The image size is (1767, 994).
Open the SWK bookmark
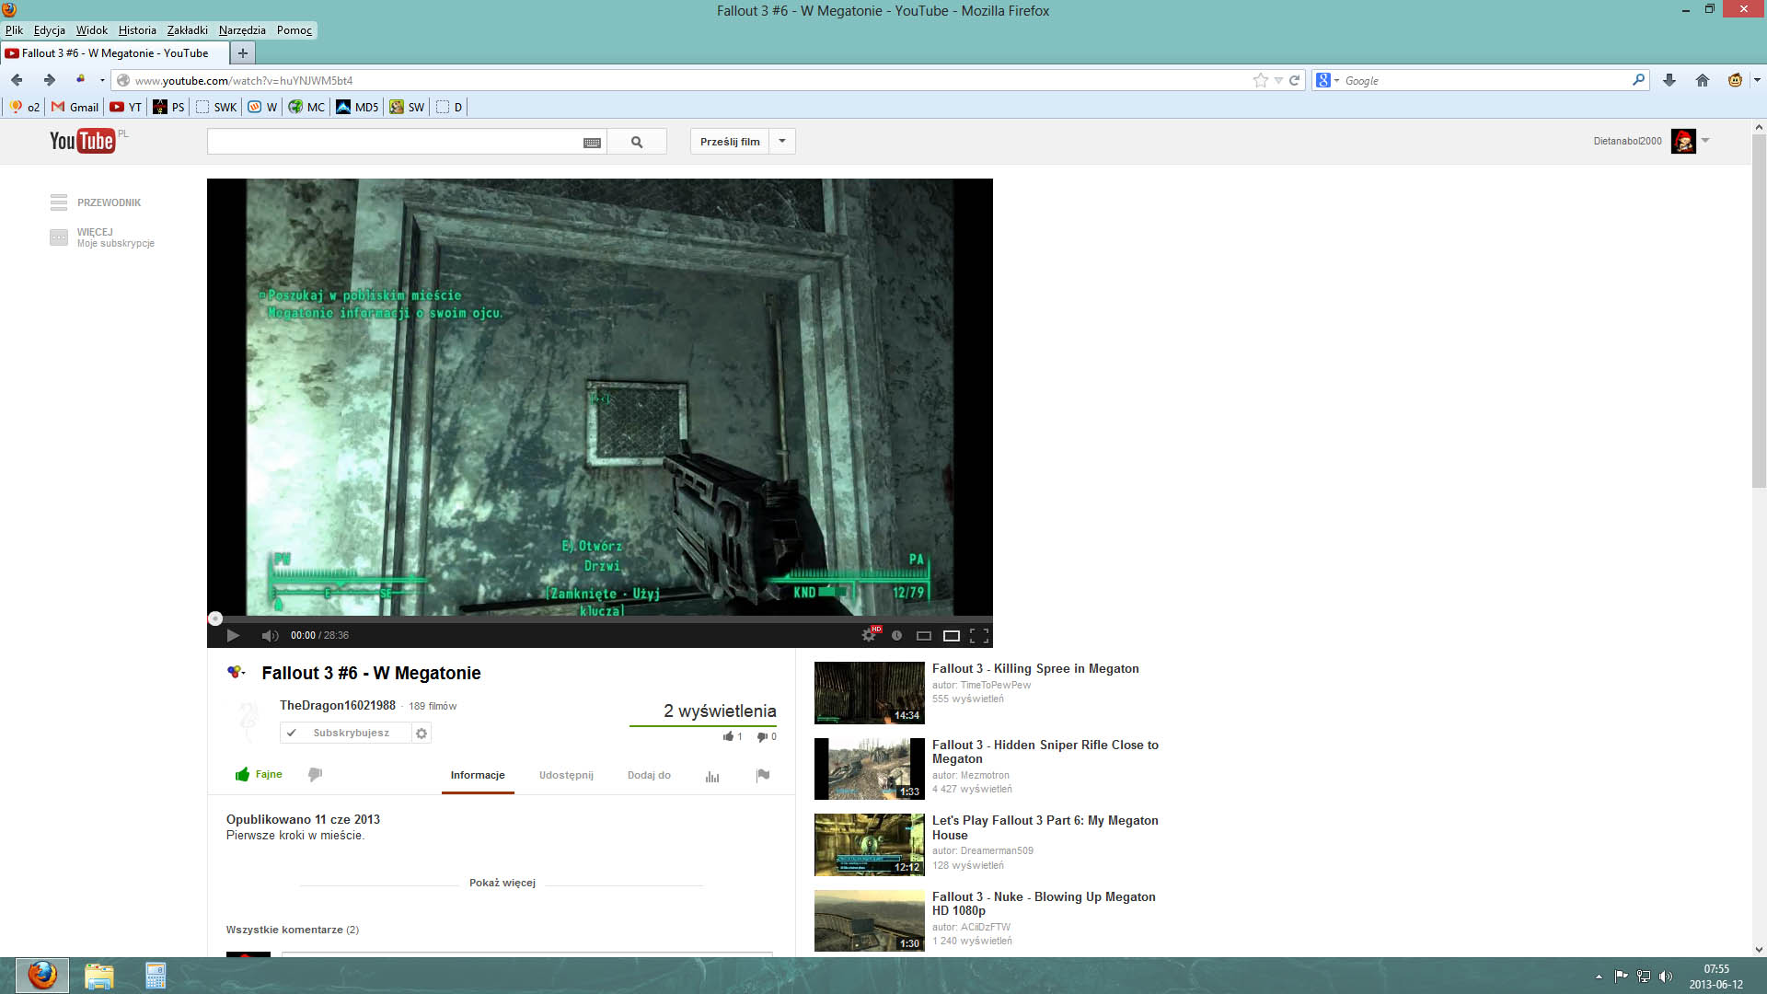(216, 107)
